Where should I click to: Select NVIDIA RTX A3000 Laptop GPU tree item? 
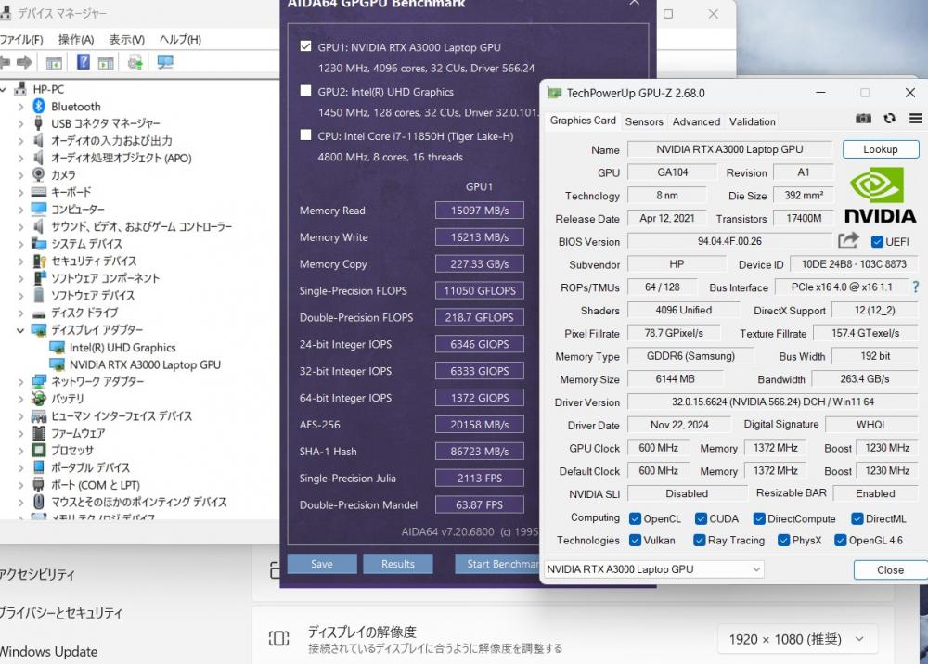point(145,364)
